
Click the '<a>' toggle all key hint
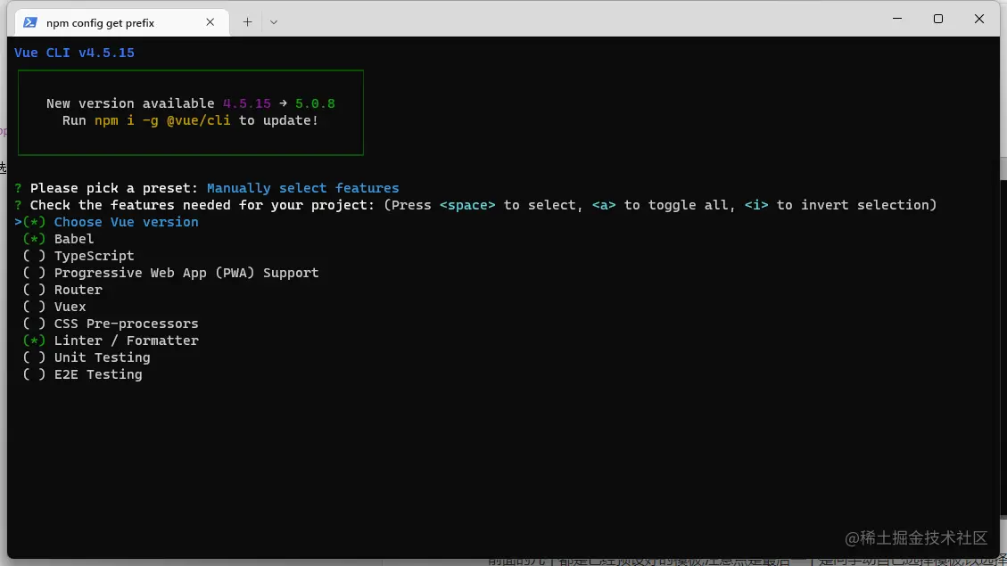604,205
